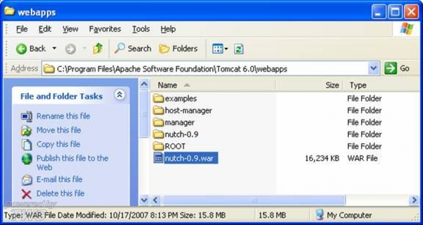Click the WAR File type cell
Image resolution: width=423 pixels, height=225 pixels.
362,158
